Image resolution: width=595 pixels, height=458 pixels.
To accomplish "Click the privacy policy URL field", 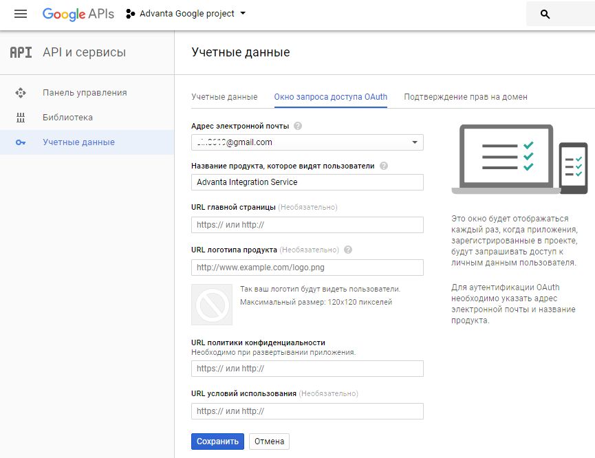I will click(x=307, y=369).
